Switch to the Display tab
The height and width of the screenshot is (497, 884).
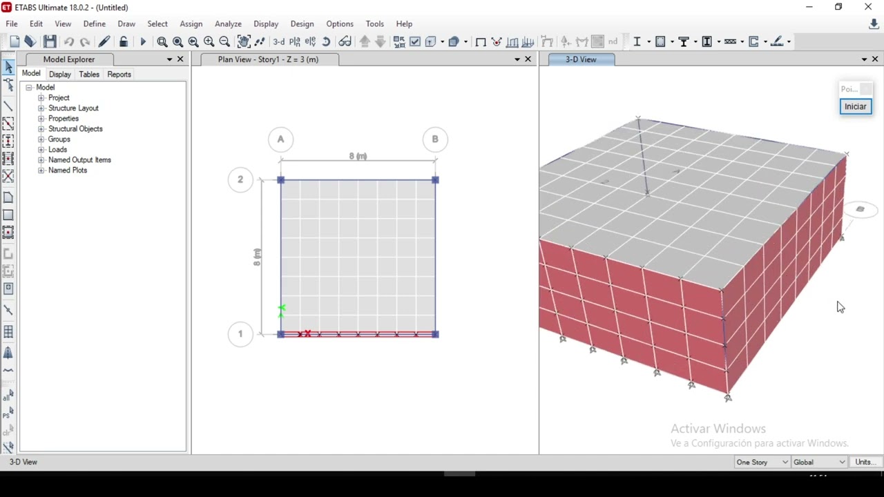coord(60,74)
